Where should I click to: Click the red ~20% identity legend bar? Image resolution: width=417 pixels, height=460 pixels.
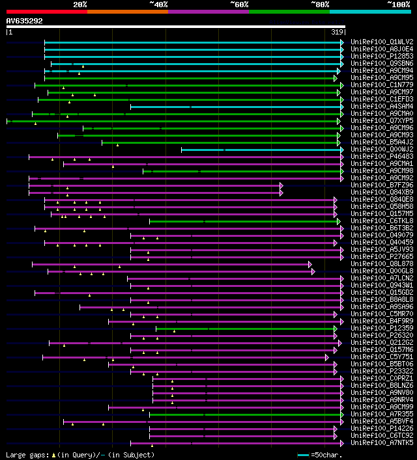click(47, 12)
